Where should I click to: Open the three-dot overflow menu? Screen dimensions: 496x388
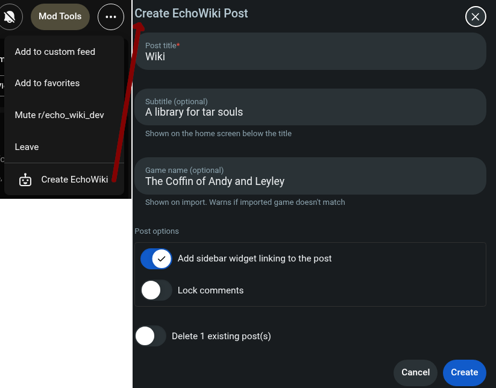click(x=111, y=17)
